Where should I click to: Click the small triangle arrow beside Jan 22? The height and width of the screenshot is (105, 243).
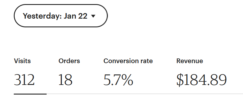click(93, 16)
